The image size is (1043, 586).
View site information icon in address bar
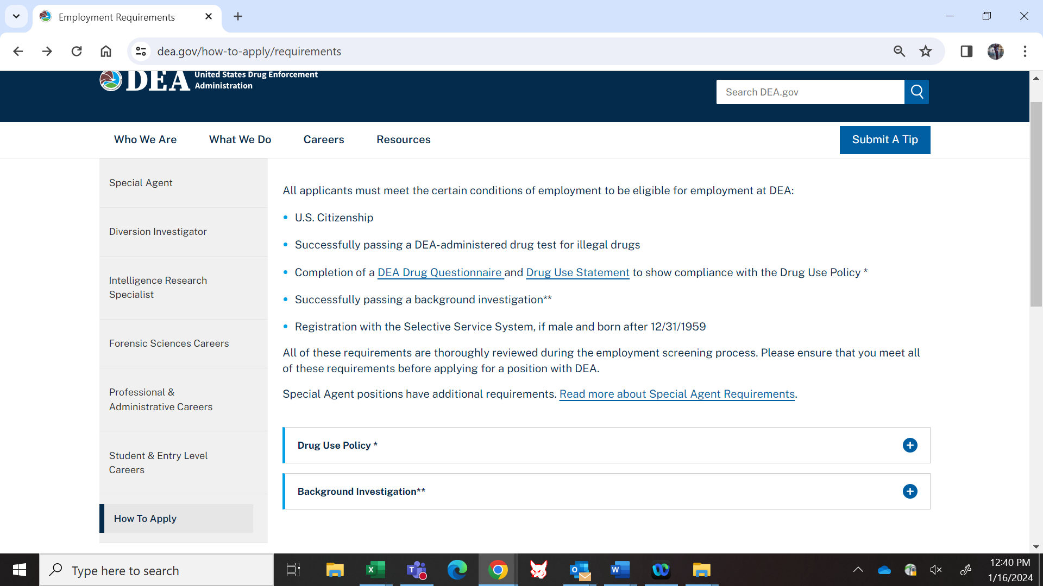coord(141,52)
